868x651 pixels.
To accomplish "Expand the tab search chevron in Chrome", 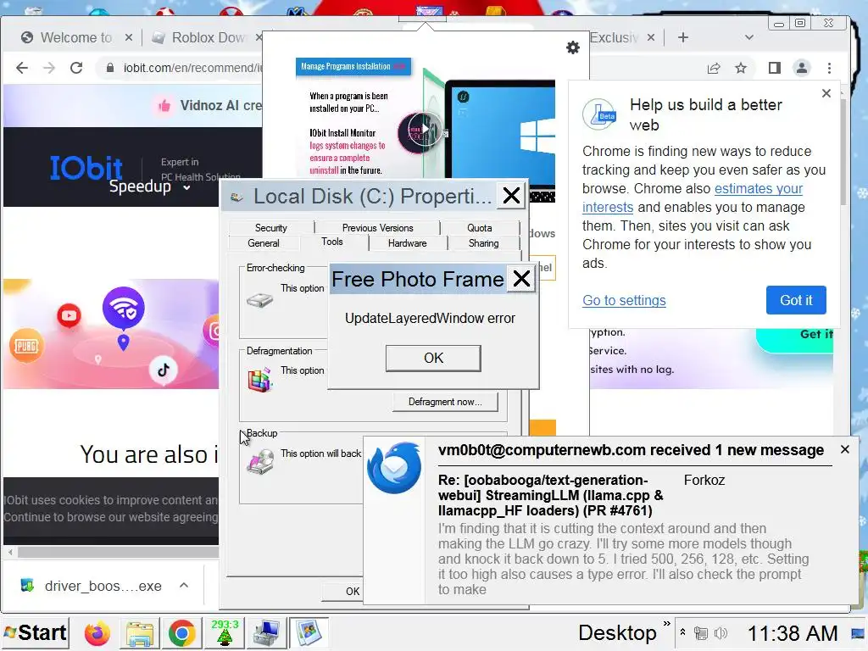I will [x=749, y=37].
